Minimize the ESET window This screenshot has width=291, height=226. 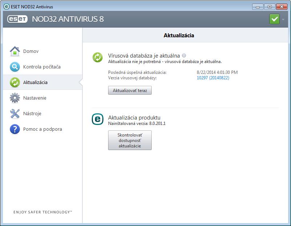(x=258, y=7)
